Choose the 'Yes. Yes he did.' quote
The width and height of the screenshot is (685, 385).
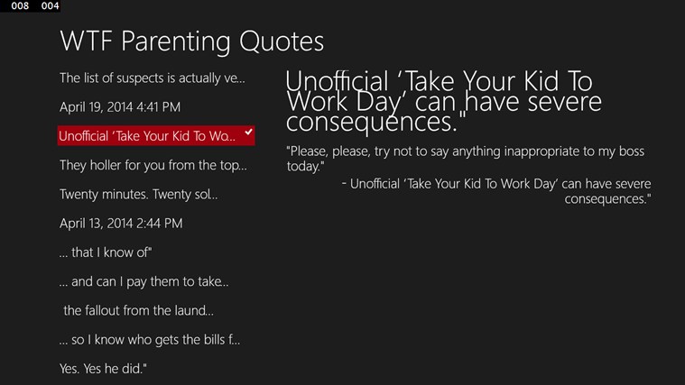(x=103, y=368)
